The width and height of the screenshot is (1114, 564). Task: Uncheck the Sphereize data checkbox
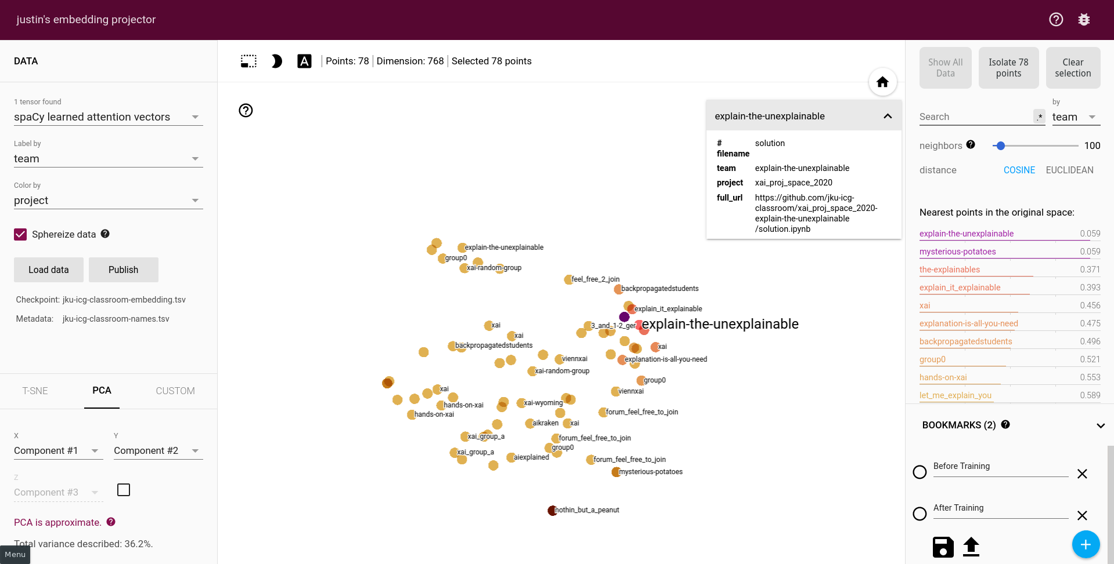[x=20, y=234]
